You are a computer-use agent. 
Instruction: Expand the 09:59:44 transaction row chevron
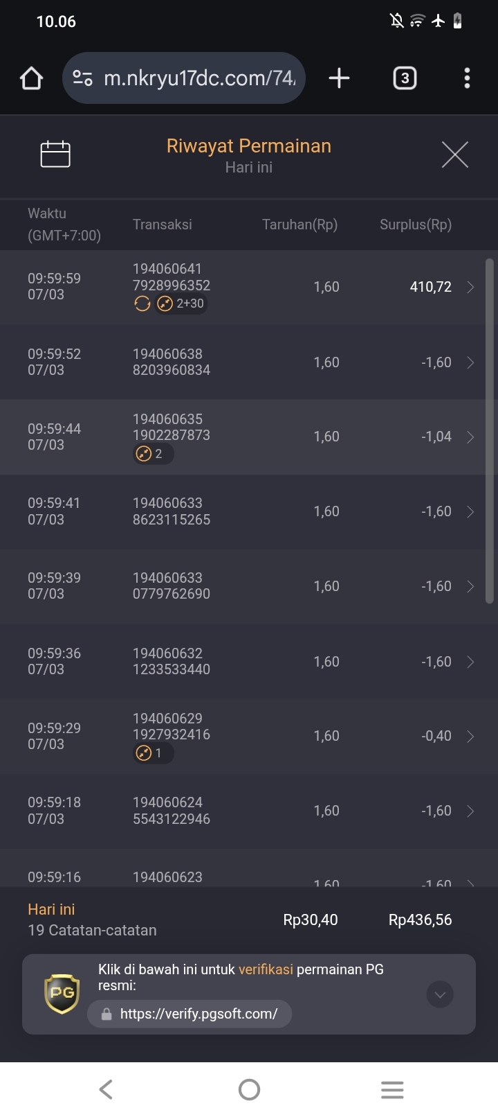point(470,437)
